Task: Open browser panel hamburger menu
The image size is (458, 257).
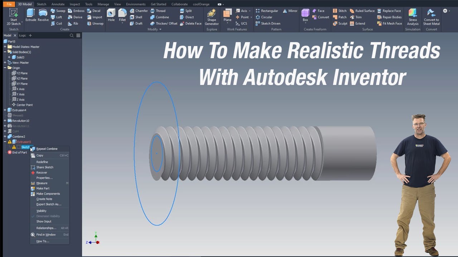Action: click(78, 35)
